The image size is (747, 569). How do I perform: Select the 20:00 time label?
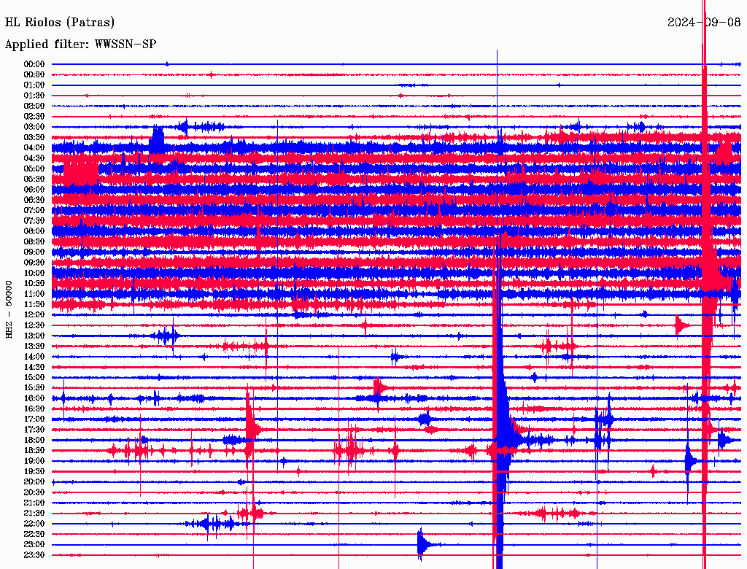tap(34, 481)
